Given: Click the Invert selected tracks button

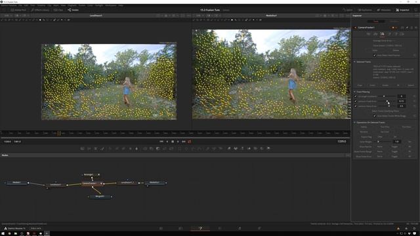Looking at the screenshot, I should 372,85.
